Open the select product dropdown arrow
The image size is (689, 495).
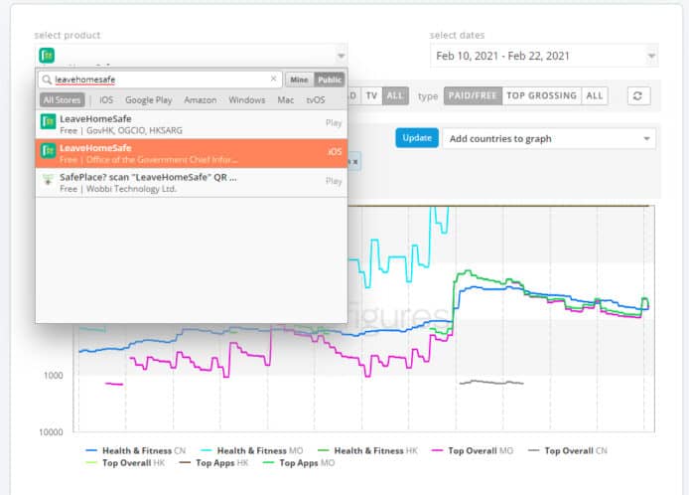tap(341, 56)
